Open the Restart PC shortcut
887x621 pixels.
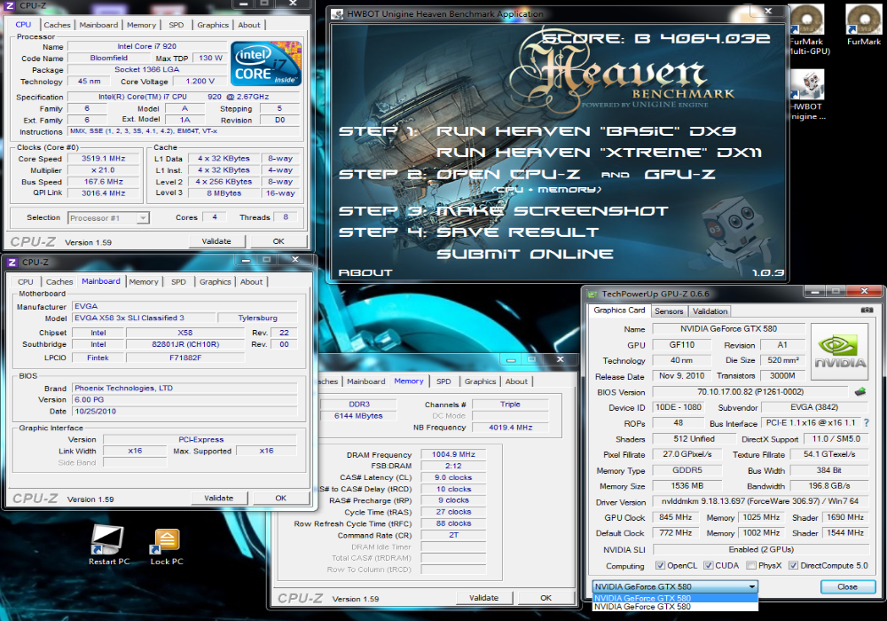[108, 544]
